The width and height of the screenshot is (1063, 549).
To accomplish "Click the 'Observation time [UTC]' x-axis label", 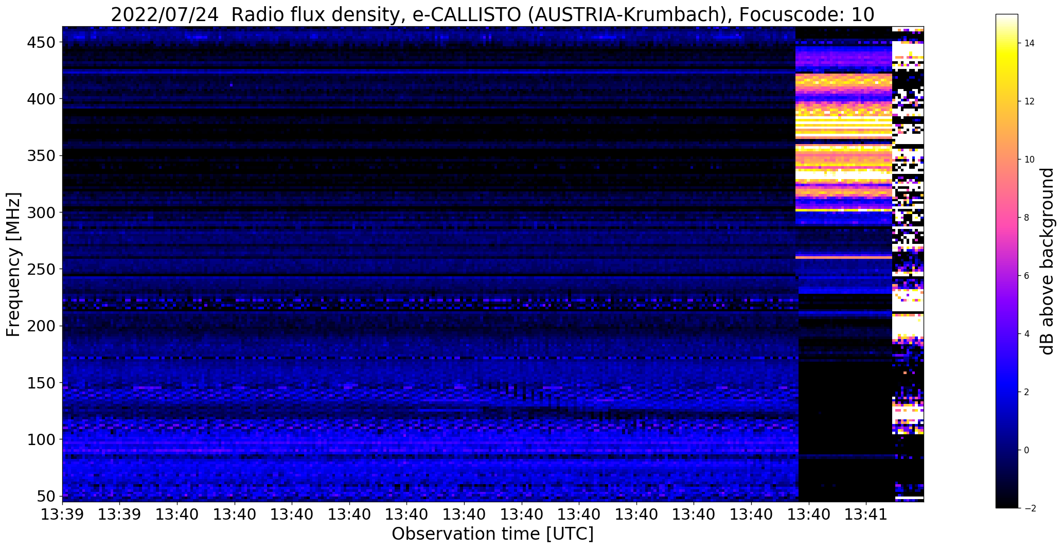I will [492, 534].
